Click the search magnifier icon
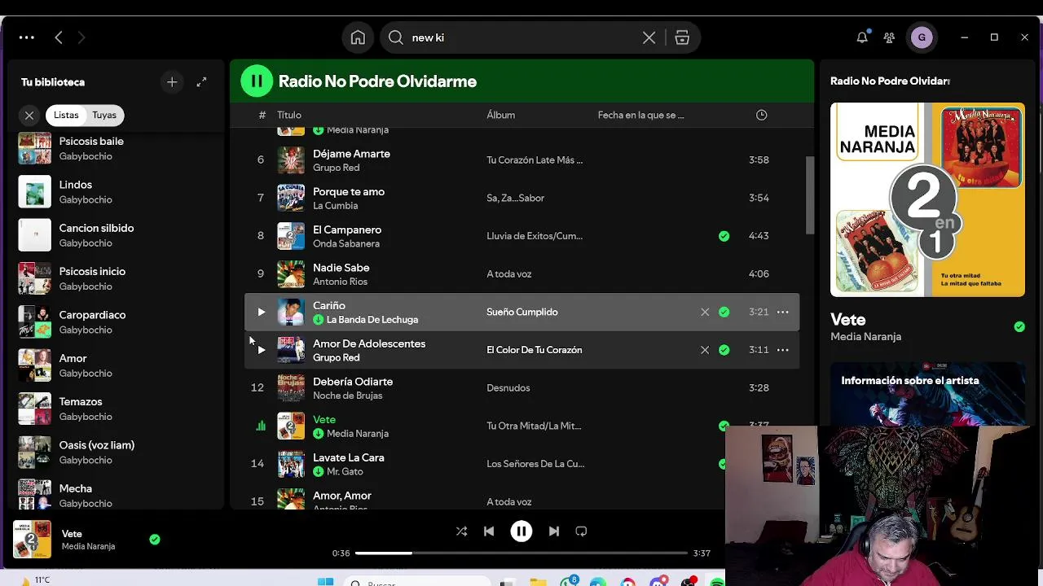Screen dimensions: 1043x586 396,37
